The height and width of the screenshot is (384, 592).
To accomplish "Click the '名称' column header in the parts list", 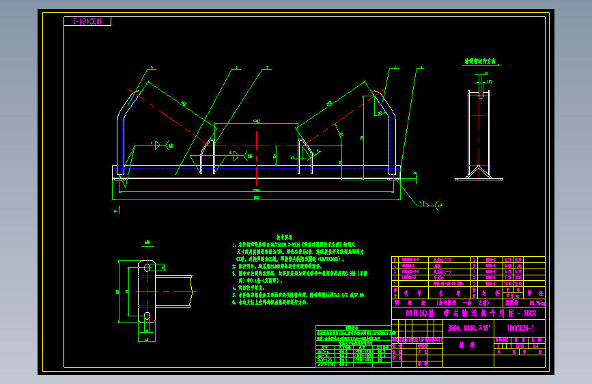I will click(450, 293).
